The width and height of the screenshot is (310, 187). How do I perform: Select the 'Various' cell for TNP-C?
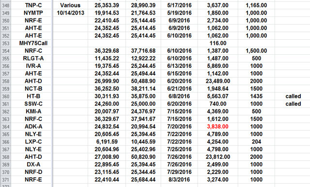click(x=70, y=5)
